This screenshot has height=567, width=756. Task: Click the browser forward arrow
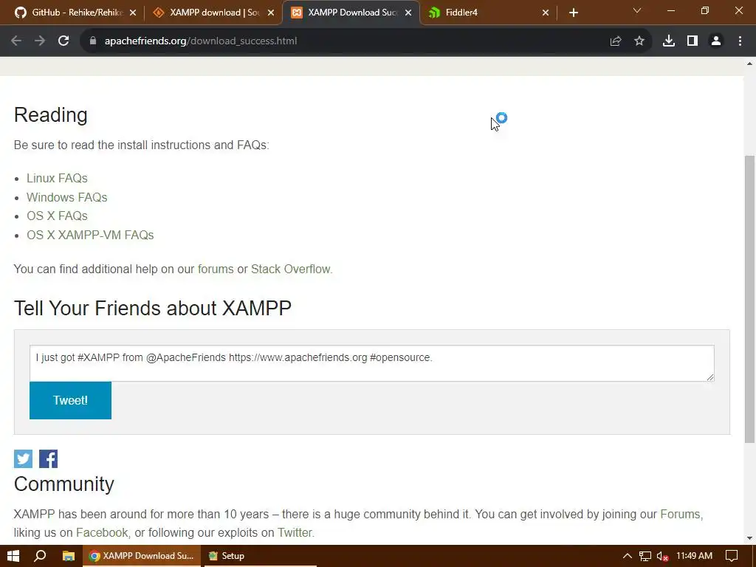click(x=40, y=41)
